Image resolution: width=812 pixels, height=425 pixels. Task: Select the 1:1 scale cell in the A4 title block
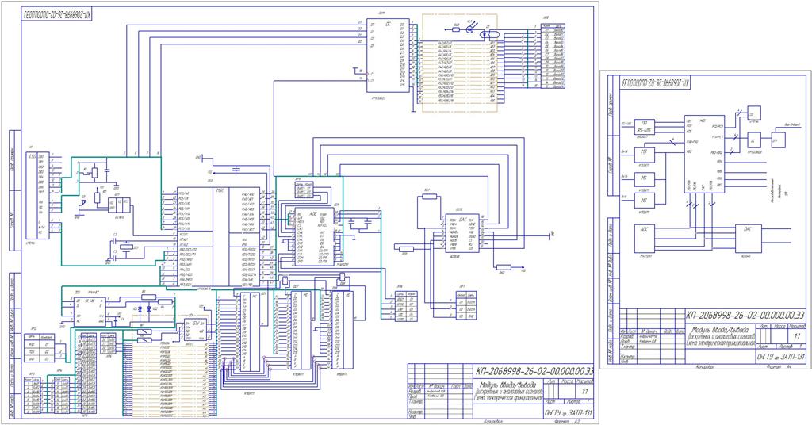798,336
